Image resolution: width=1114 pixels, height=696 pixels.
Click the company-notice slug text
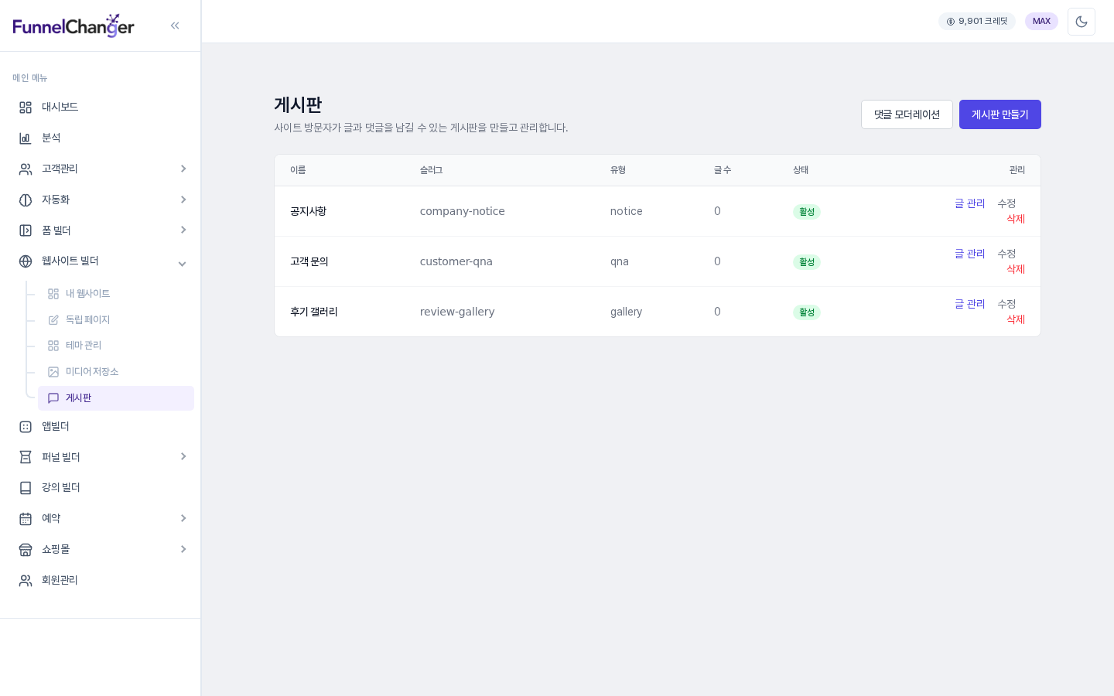pyautogui.click(x=463, y=211)
